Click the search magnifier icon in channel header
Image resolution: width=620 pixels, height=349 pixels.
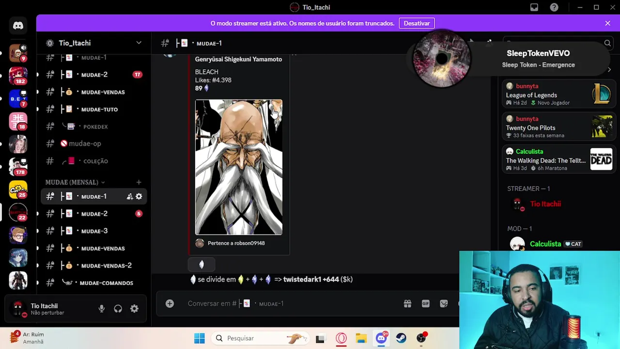pyautogui.click(x=607, y=43)
